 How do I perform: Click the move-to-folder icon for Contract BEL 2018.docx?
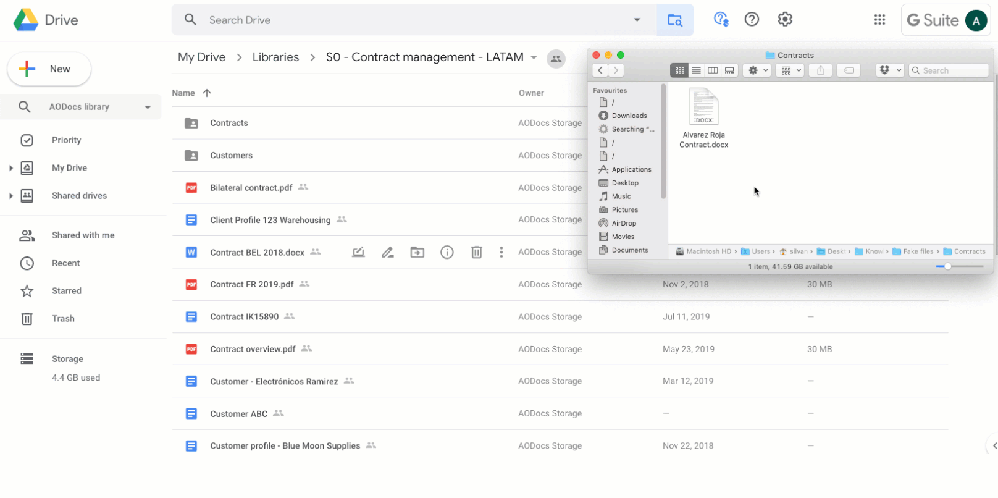click(x=417, y=252)
